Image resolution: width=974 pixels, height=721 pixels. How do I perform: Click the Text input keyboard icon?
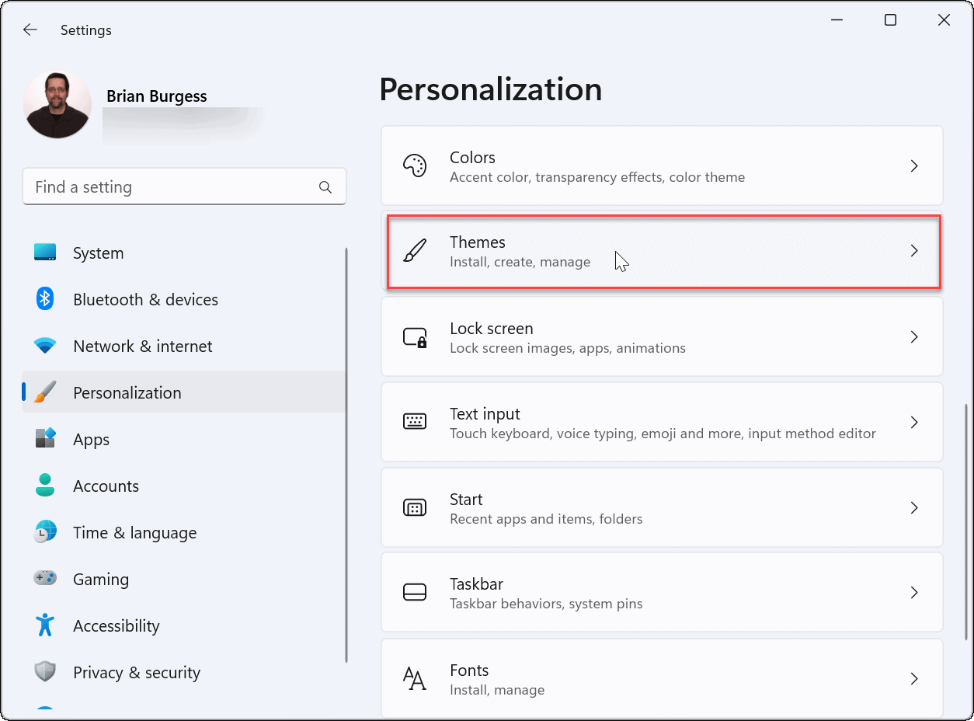(x=415, y=422)
